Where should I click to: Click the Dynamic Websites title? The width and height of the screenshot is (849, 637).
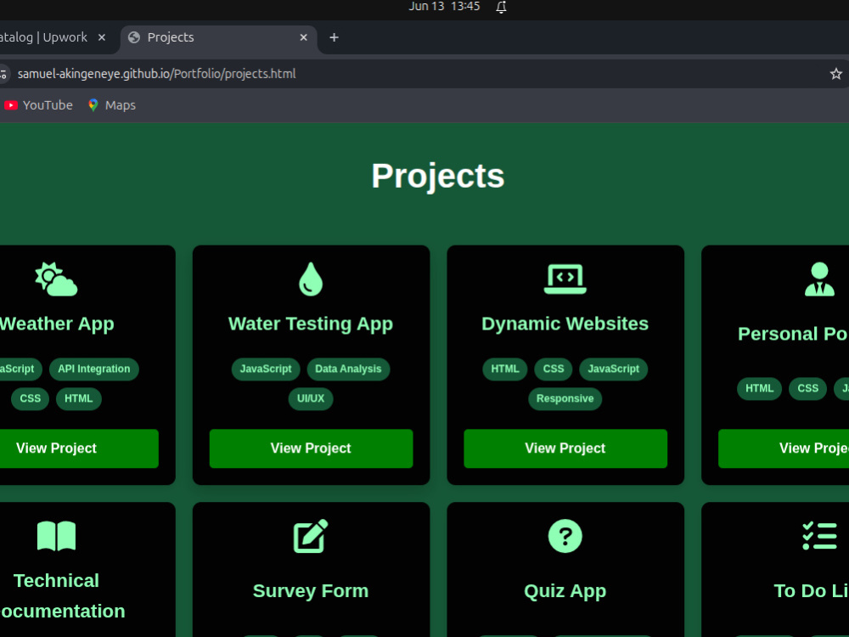(565, 324)
